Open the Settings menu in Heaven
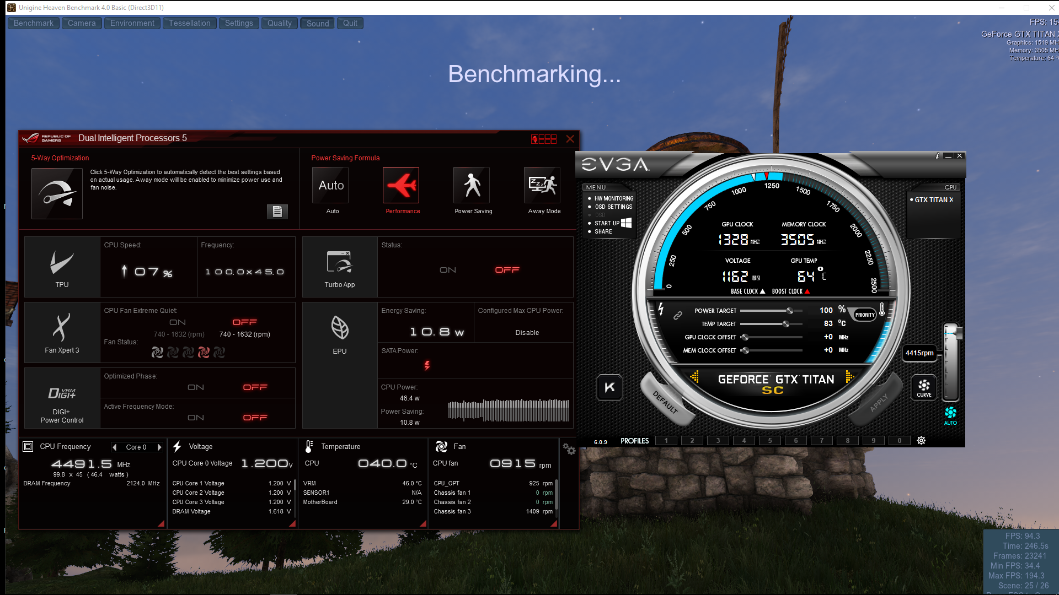 (x=239, y=23)
